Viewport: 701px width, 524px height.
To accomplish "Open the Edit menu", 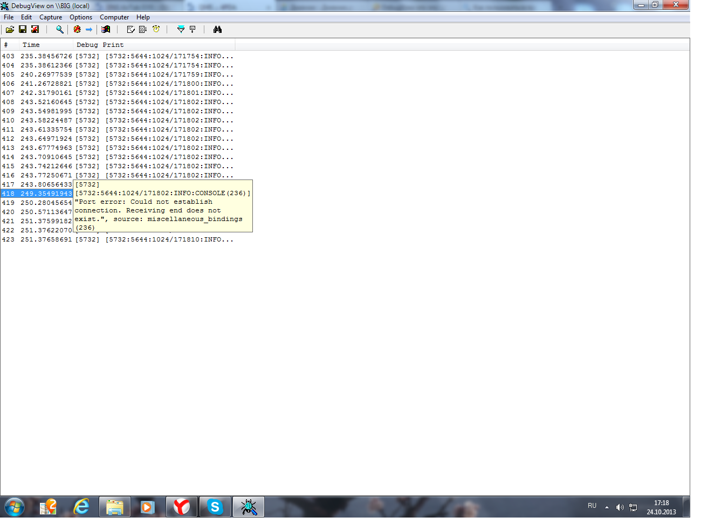I will pos(26,17).
